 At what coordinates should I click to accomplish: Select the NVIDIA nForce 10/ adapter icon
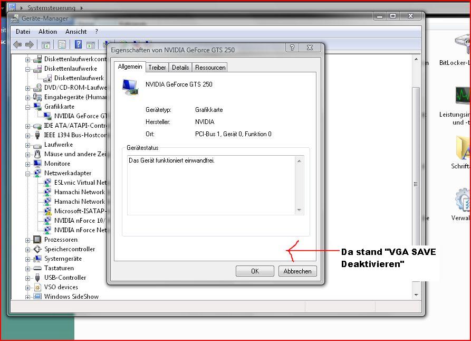point(47,221)
